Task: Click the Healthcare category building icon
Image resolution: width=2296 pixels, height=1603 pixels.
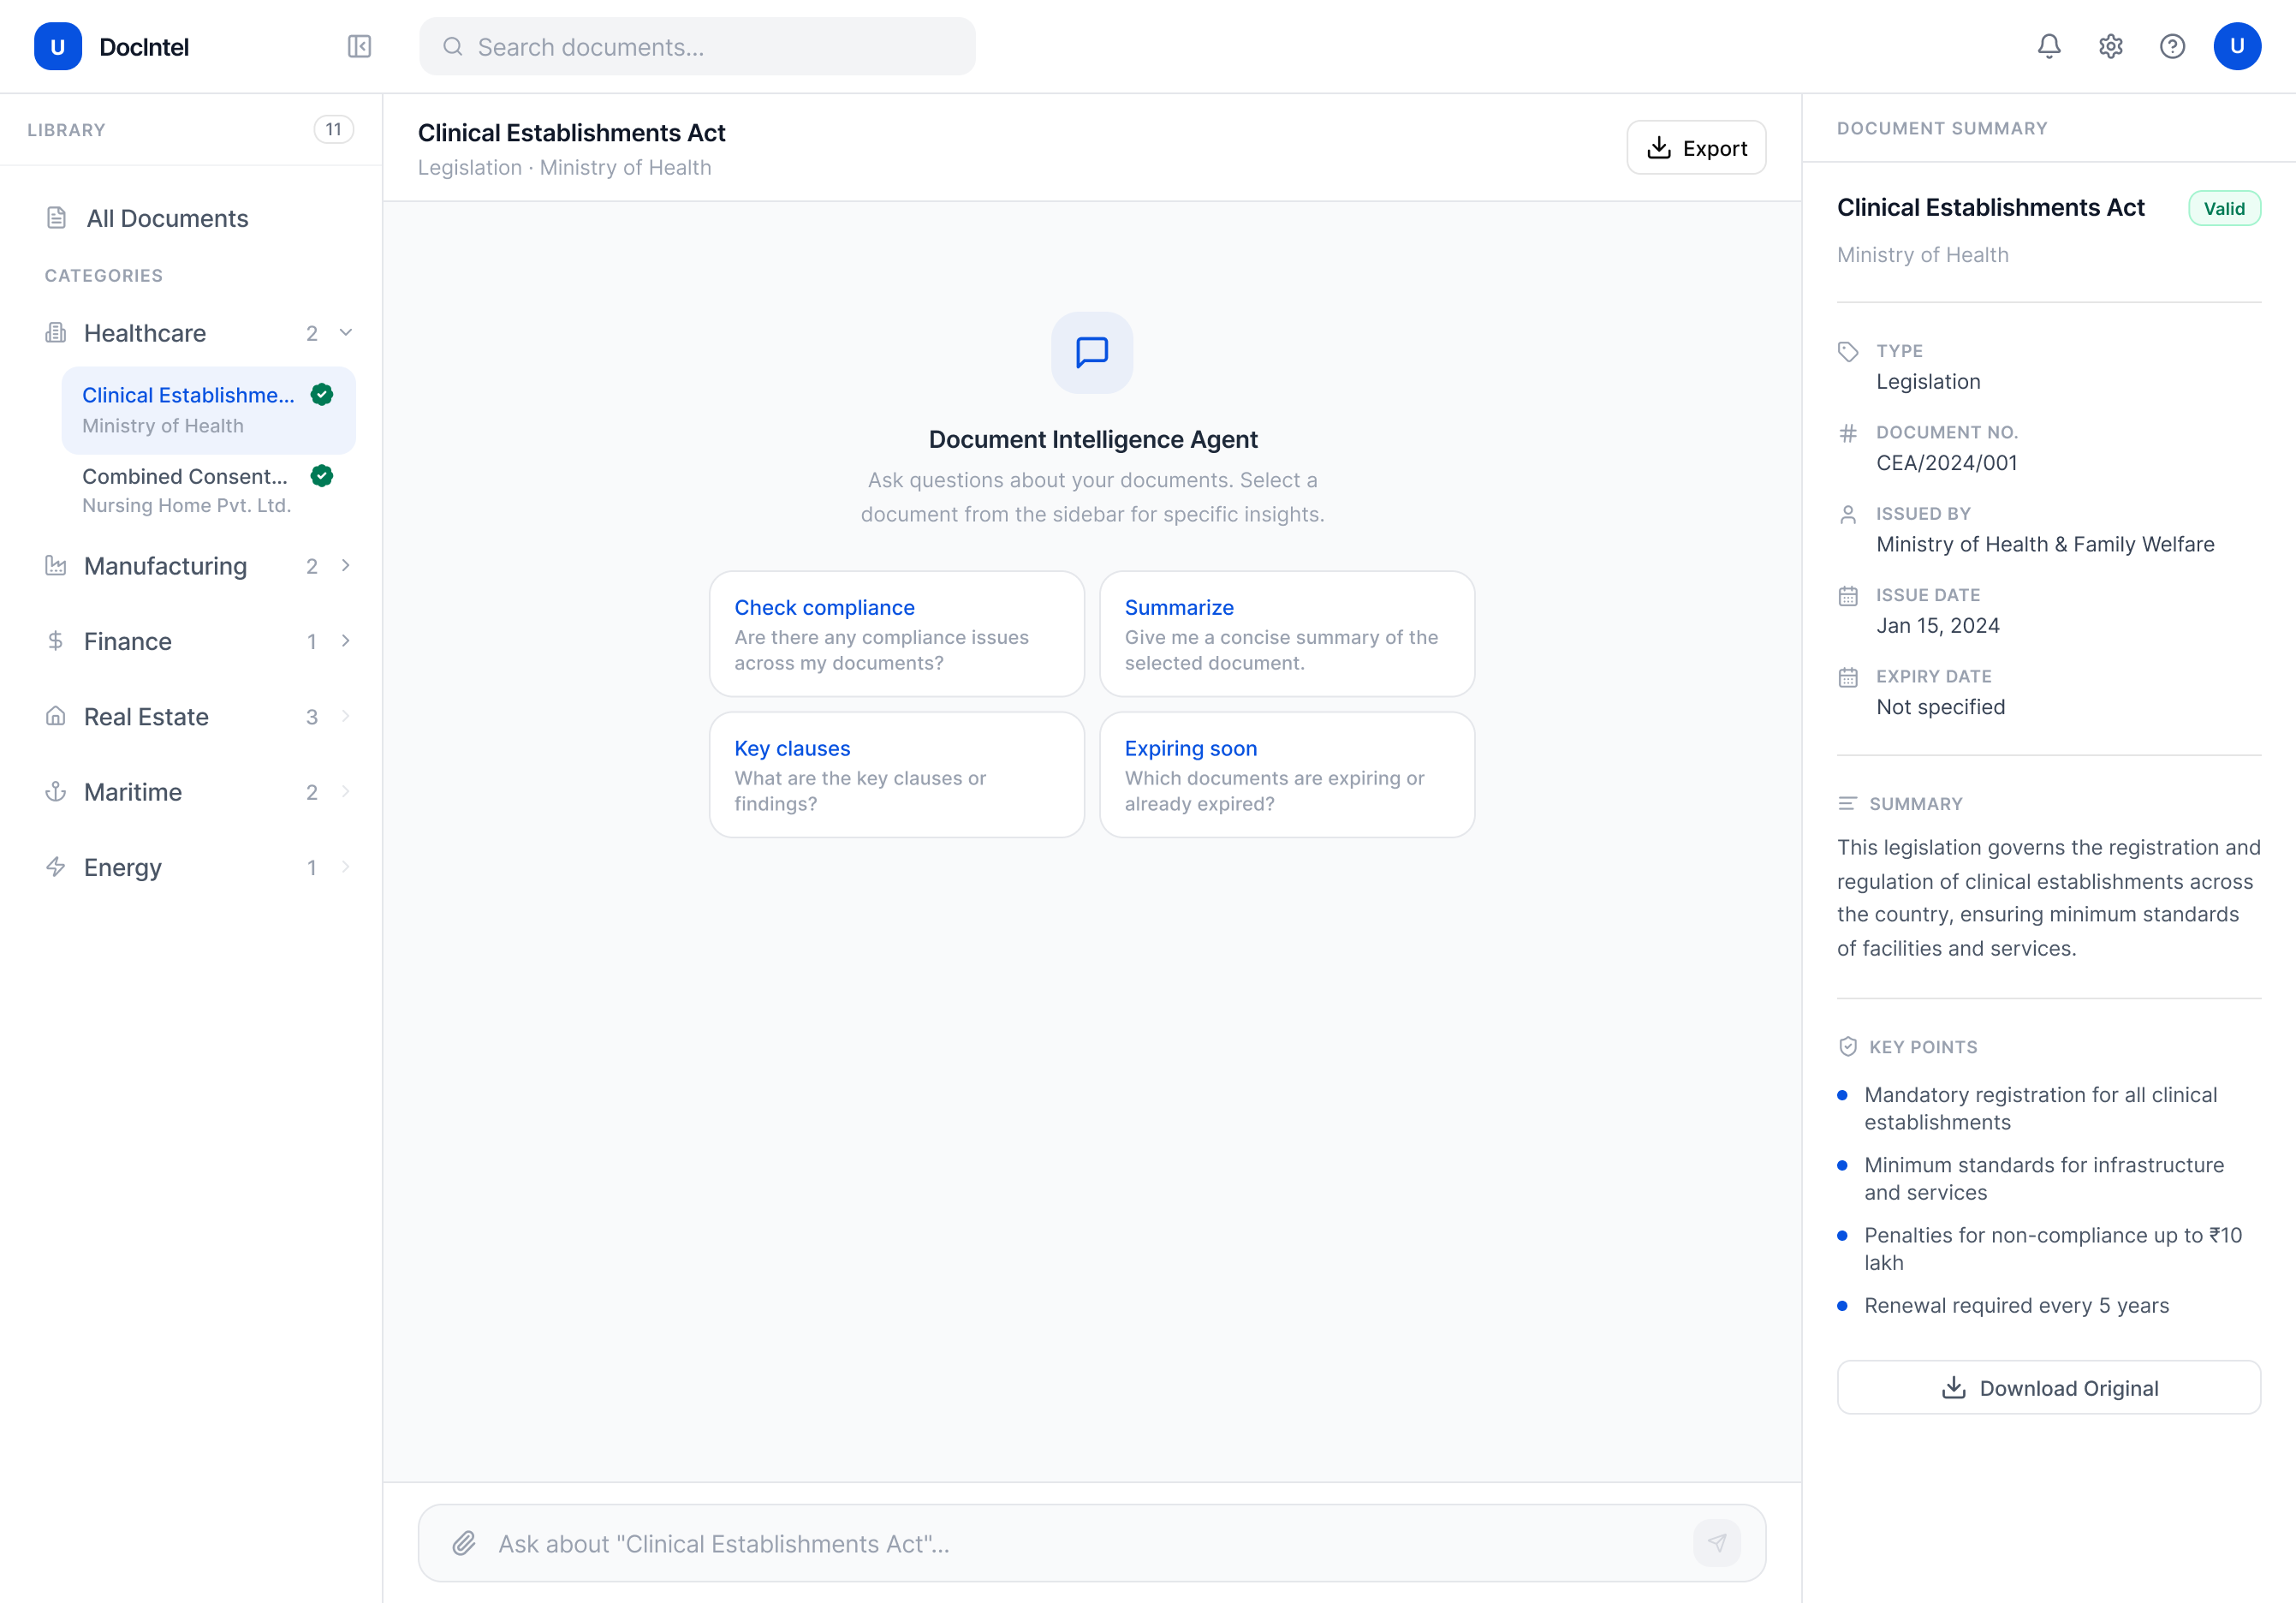Action: [x=56, y=332]
